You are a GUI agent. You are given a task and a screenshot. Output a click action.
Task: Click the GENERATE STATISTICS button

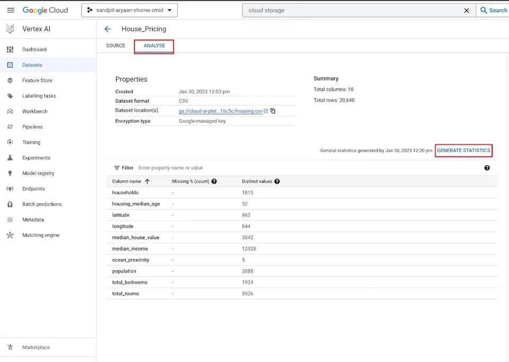point(463,150)
